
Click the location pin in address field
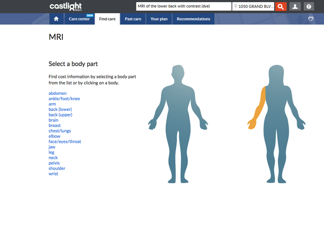(x=236, y=6)
